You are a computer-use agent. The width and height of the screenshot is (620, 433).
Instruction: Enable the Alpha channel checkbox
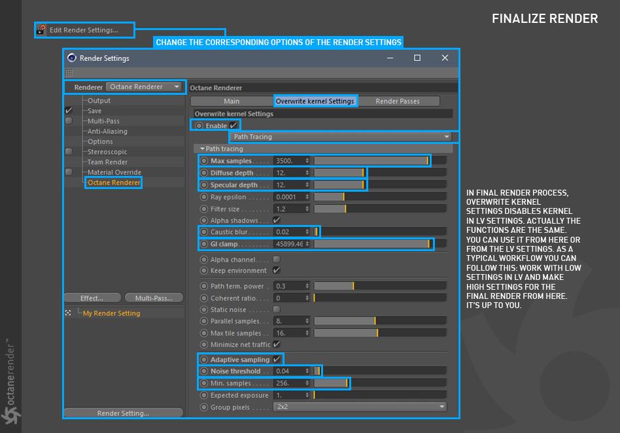tap(277, 259)
